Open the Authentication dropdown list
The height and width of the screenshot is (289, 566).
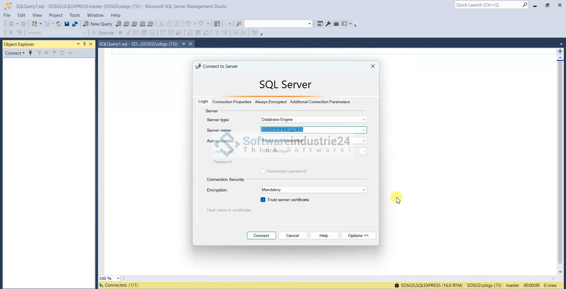(x=364, y=141)
